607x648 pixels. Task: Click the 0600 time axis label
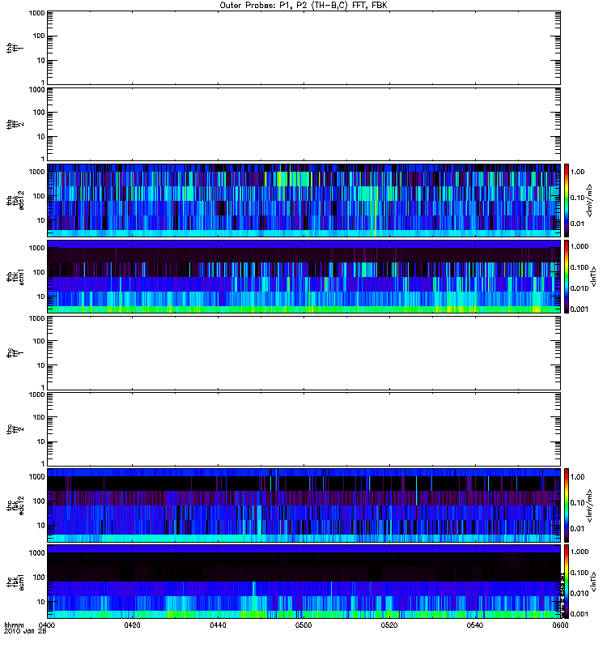click(560, 625)
